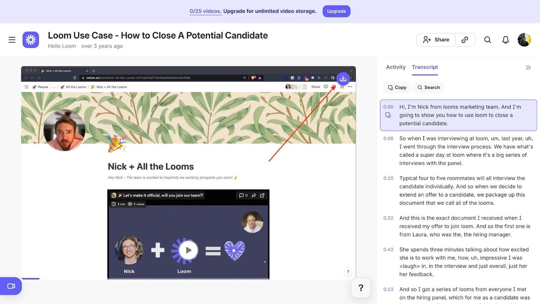Click the Loom logo icon

tap(31, 40)
